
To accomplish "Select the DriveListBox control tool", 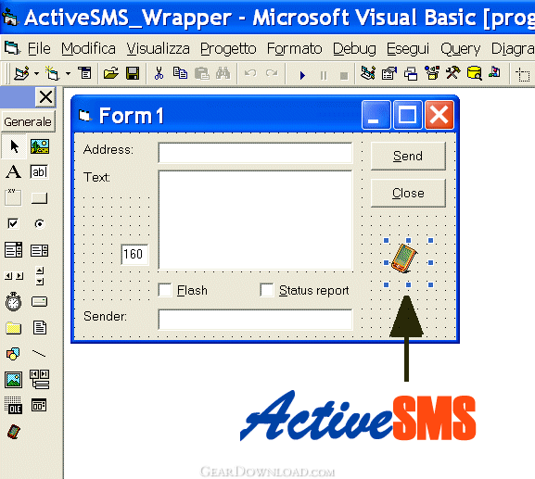I will point(39,302).
